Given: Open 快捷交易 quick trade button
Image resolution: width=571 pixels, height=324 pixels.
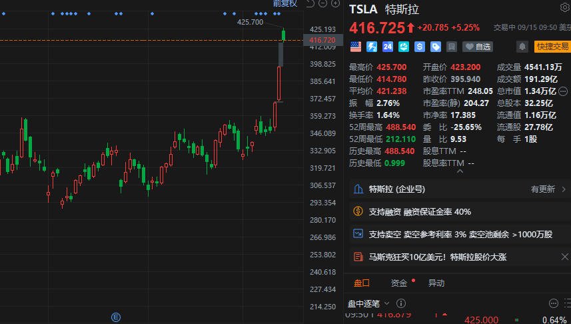Looking at the screenshot, I should point(552,47).
